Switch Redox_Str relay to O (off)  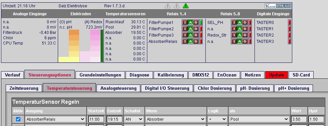tap(245, 35)
